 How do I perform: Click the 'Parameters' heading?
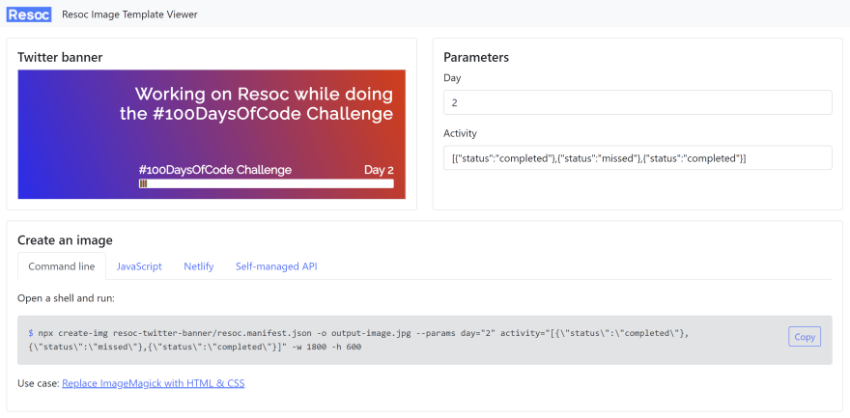pyautogui.click(x=476, y=57)
